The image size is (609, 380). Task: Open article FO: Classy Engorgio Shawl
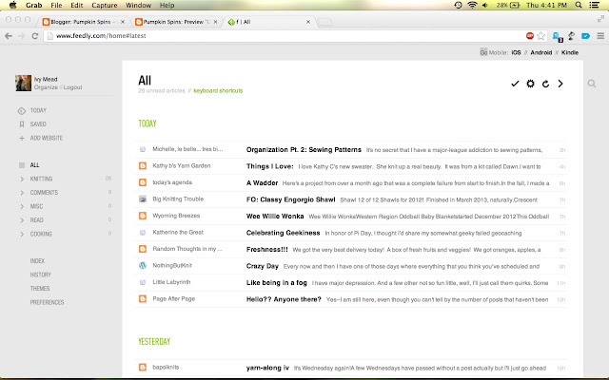[x=290, y=199]
